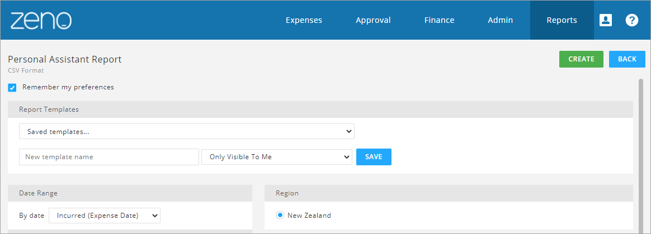Open the Approval menu

[x=373, y=20]
